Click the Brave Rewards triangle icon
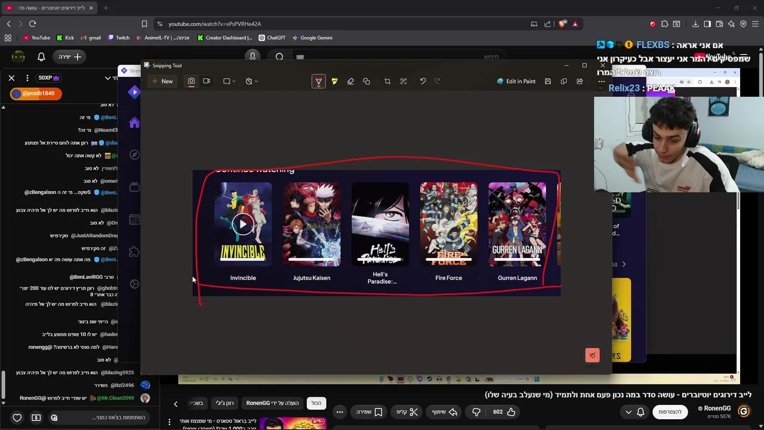Viewport: 764px width, 430px height. (x=575, y=24)
